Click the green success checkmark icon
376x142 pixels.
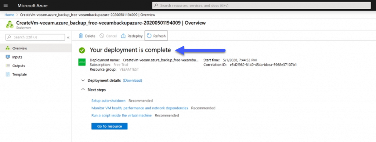tap(82, 50)
